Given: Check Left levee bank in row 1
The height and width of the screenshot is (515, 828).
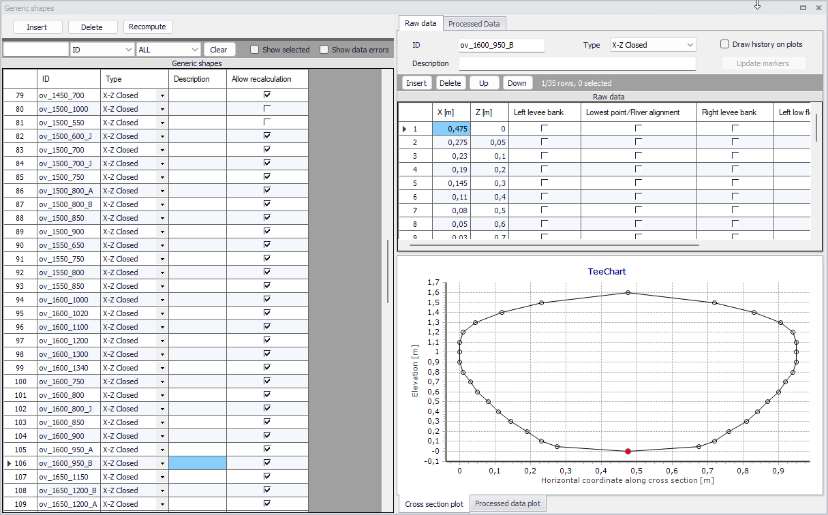Looking at the screenshot, I should coord(544,128).
